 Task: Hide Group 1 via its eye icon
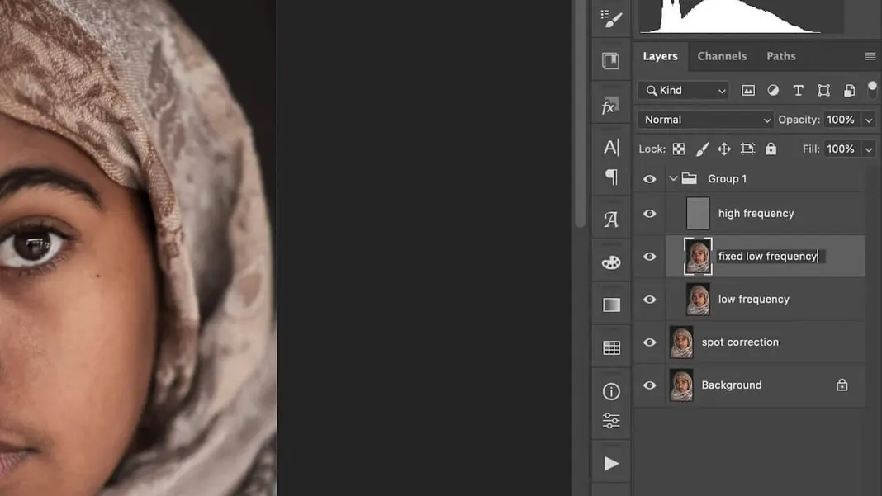[x=650, y=179]
